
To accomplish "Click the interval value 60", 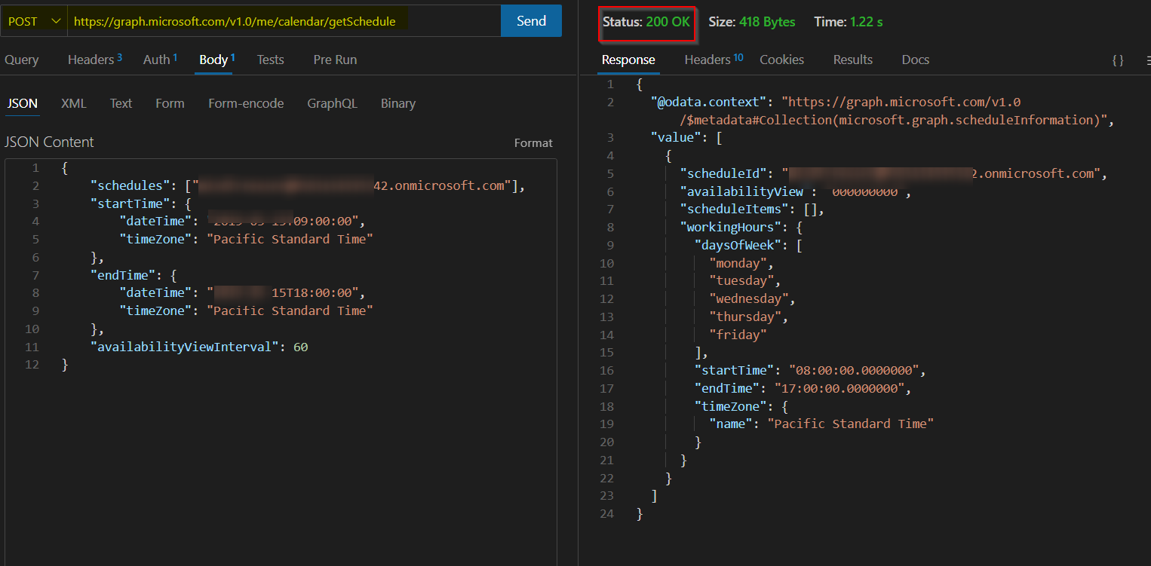I will [300, 347].
